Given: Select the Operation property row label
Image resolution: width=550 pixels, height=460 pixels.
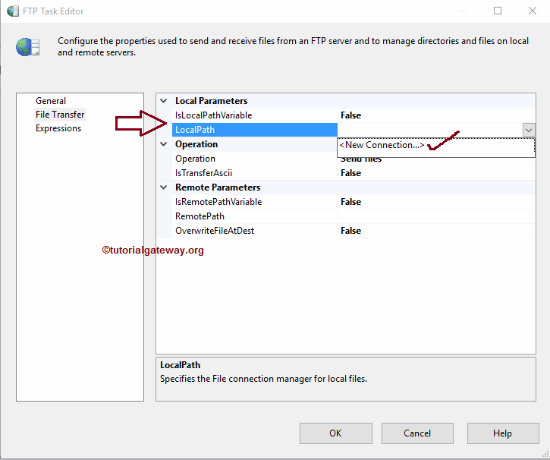Looking at the screenshot, I should click(255, 159).
